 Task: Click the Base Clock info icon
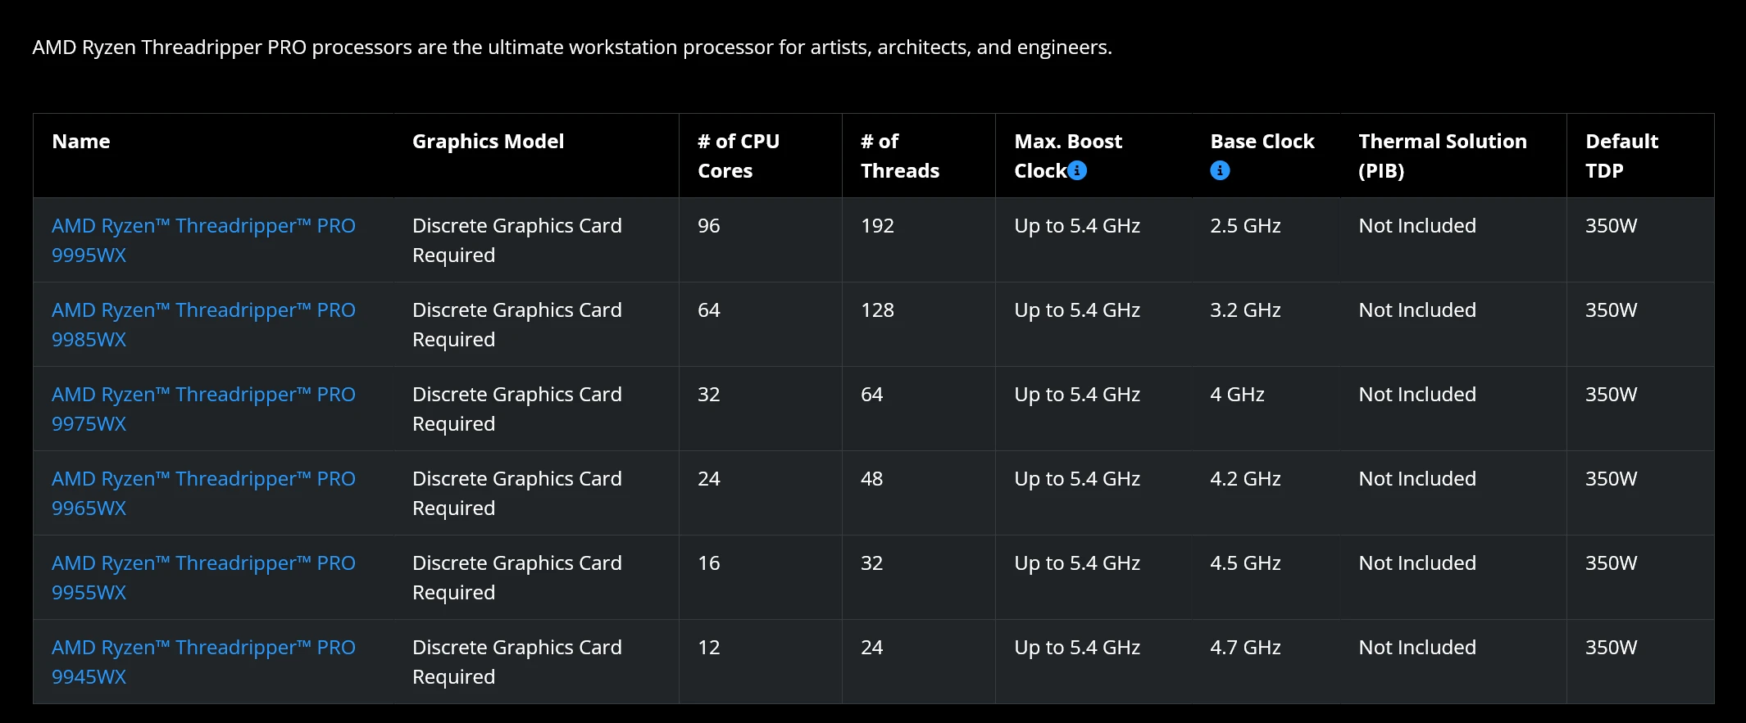[x=1220, y=170]
